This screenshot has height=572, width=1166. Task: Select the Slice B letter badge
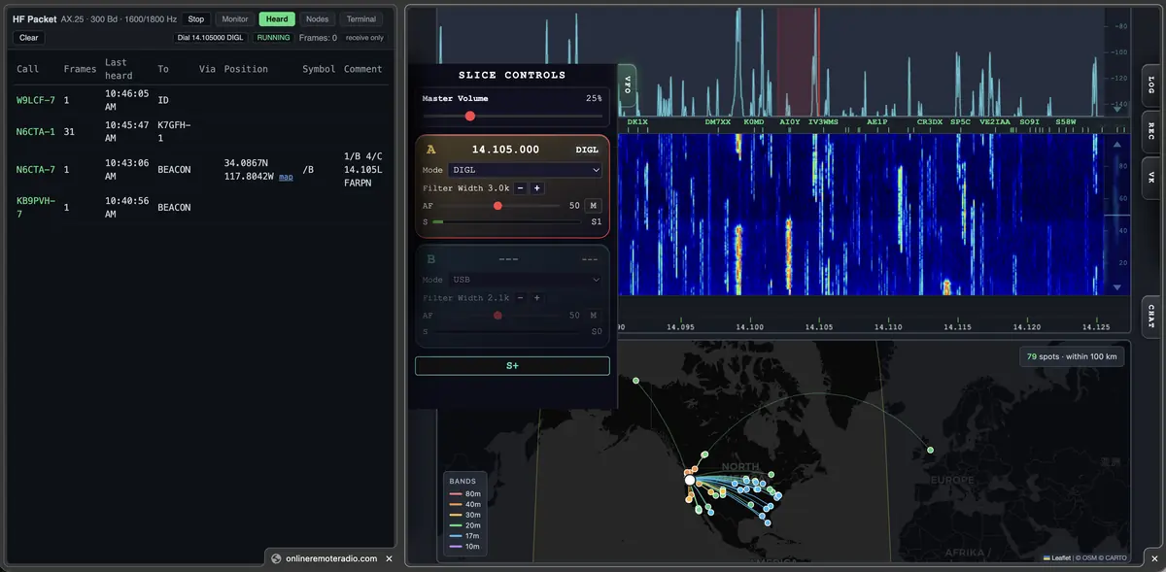(431, 259)
